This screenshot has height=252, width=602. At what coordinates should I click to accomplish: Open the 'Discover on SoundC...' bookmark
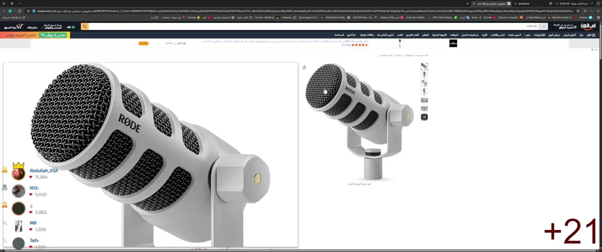click(511, 17)
